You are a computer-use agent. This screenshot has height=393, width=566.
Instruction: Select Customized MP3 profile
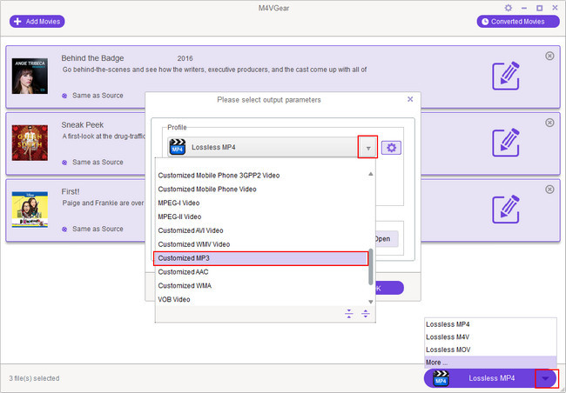(x=260, y=258)
